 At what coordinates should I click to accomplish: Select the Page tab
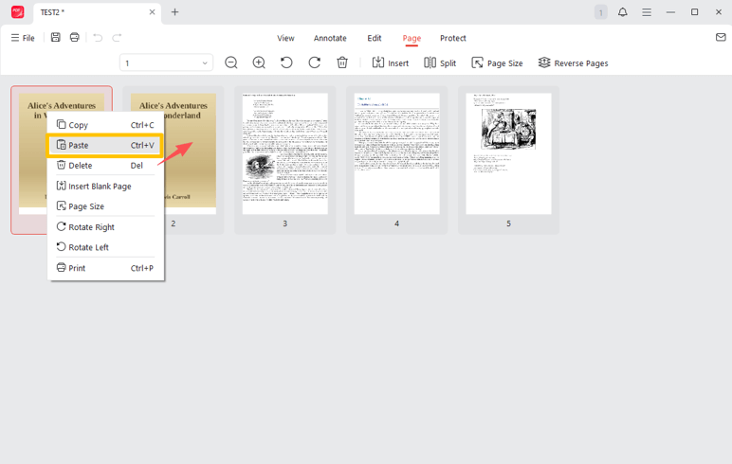tap(412, 38)
